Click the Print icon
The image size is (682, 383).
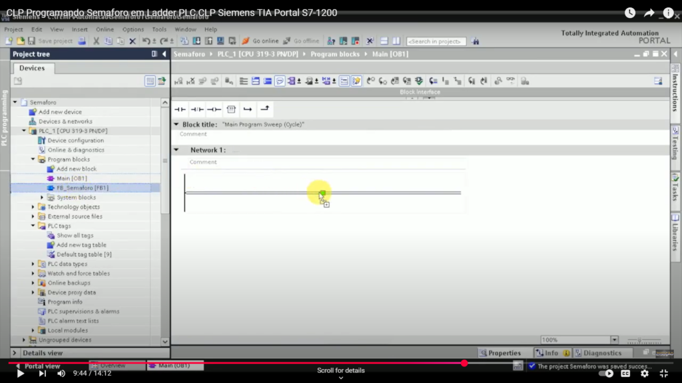(x=82, y=41)
